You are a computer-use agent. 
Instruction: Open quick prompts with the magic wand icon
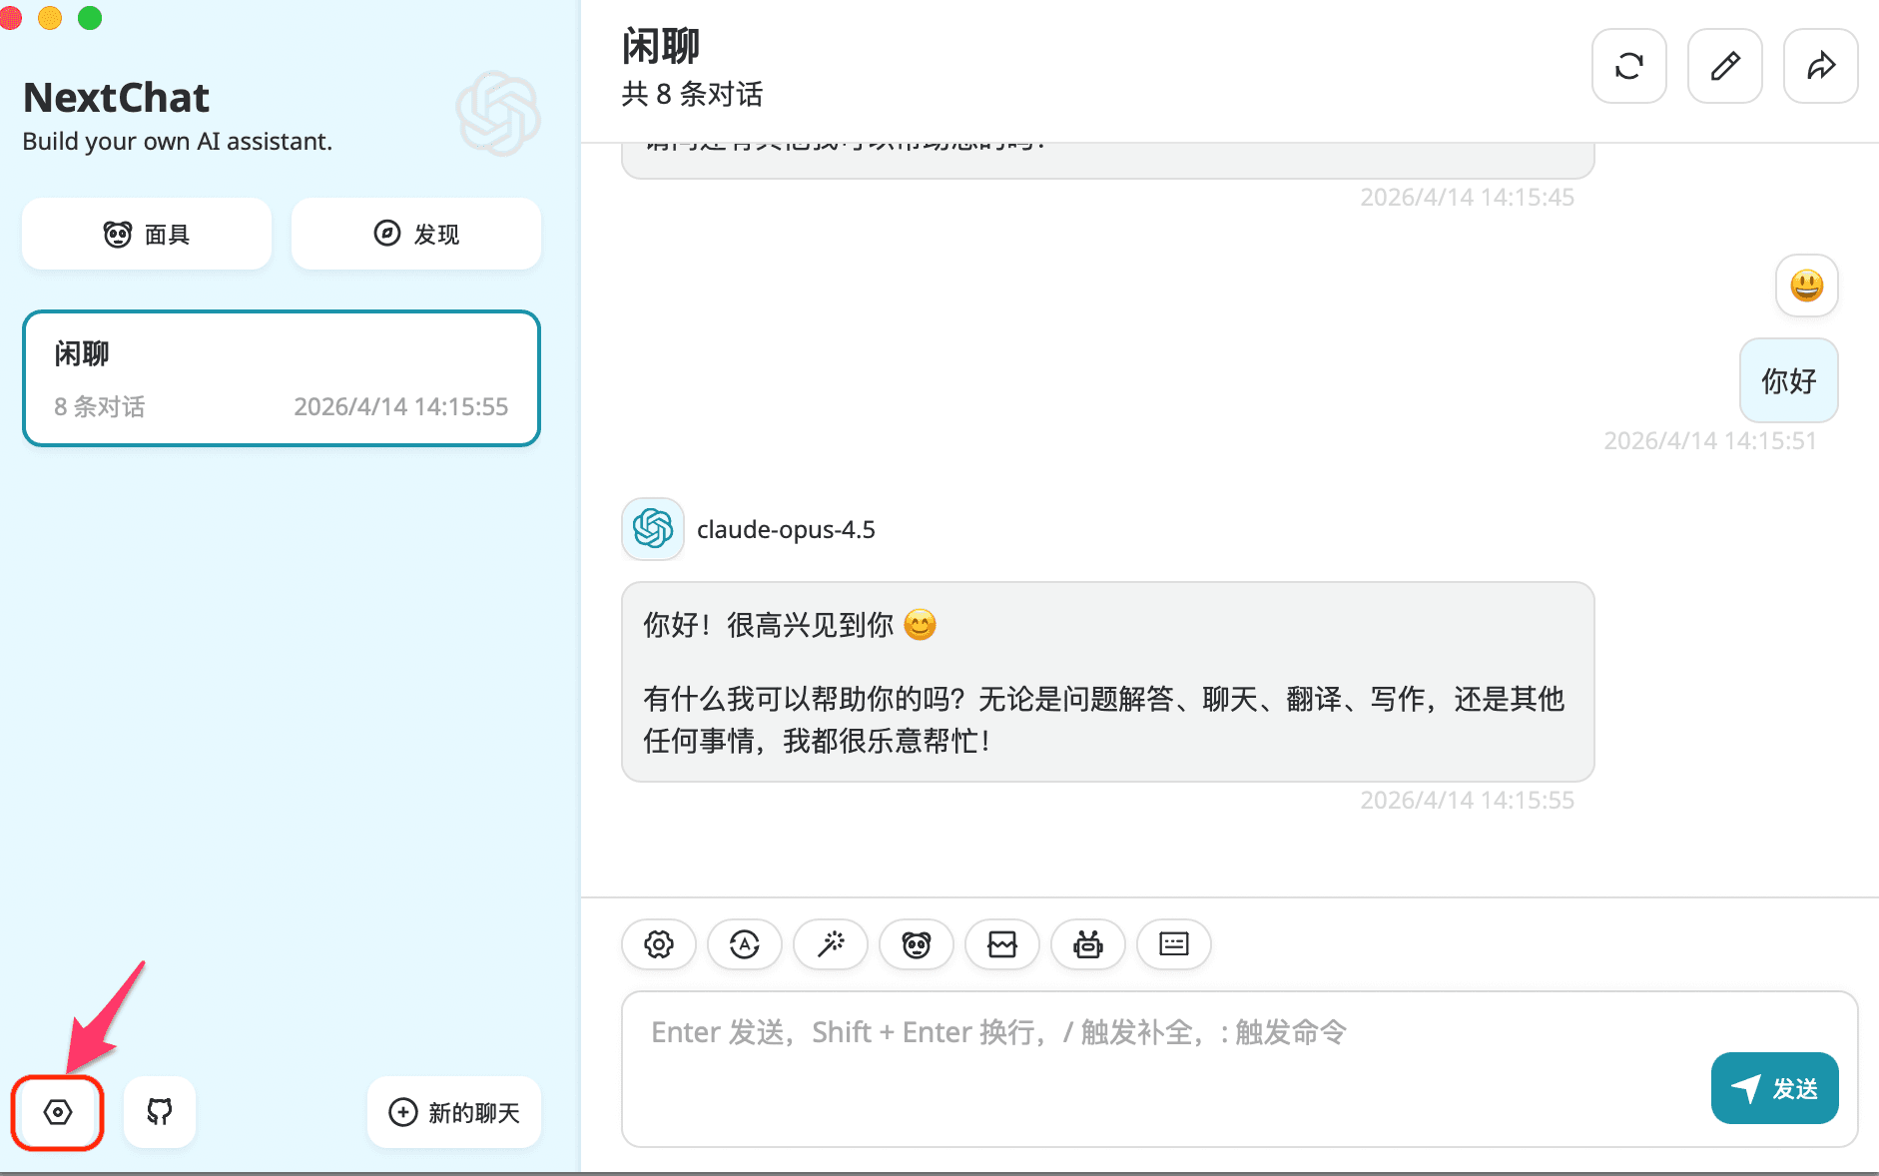(830, 944)
